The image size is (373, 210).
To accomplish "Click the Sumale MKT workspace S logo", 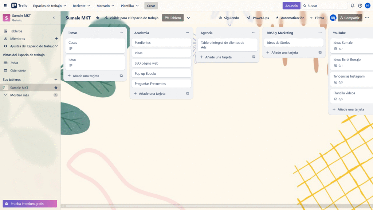I will pos(7,17).
